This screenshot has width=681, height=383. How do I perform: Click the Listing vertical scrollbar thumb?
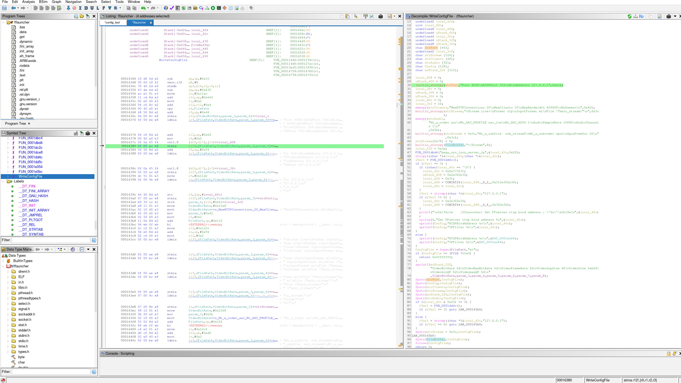pos(397,105)
